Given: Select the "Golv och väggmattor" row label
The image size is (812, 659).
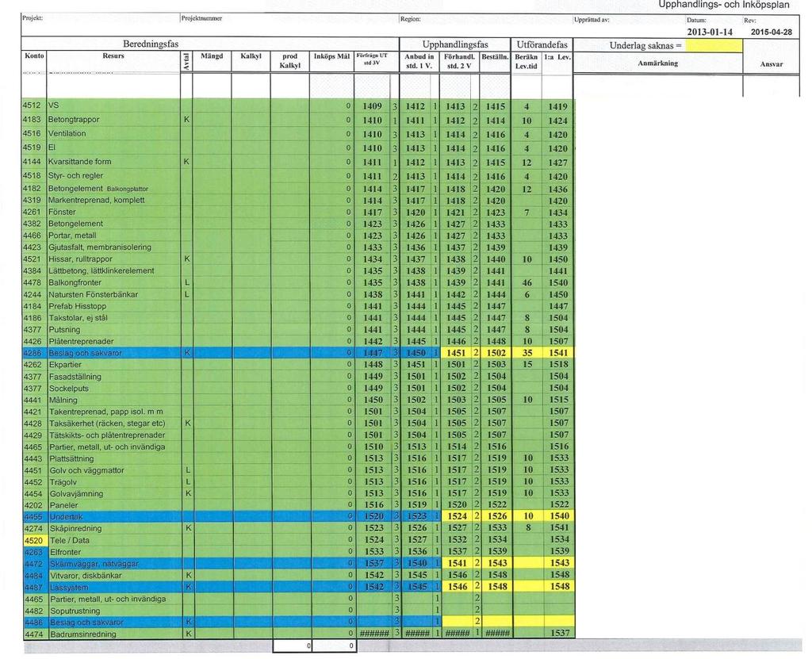Looking at the screenshot, I should [x=87, y=470].
